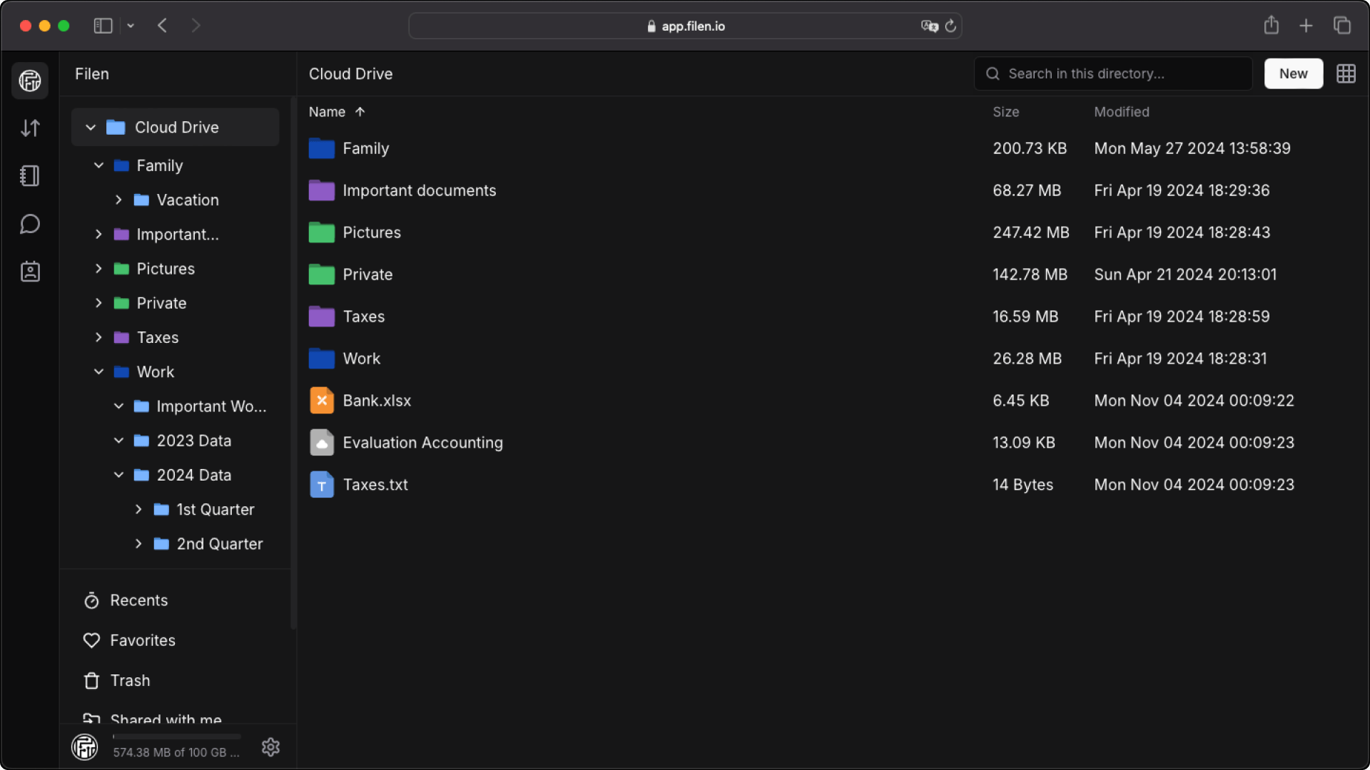Expand the 1st Quarter folder
The image size is (1370, 770).
138,509
